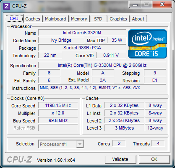Click the Cache group label
Screen dimensions: 175x168
pyautogui.click(x=92, y=98)
